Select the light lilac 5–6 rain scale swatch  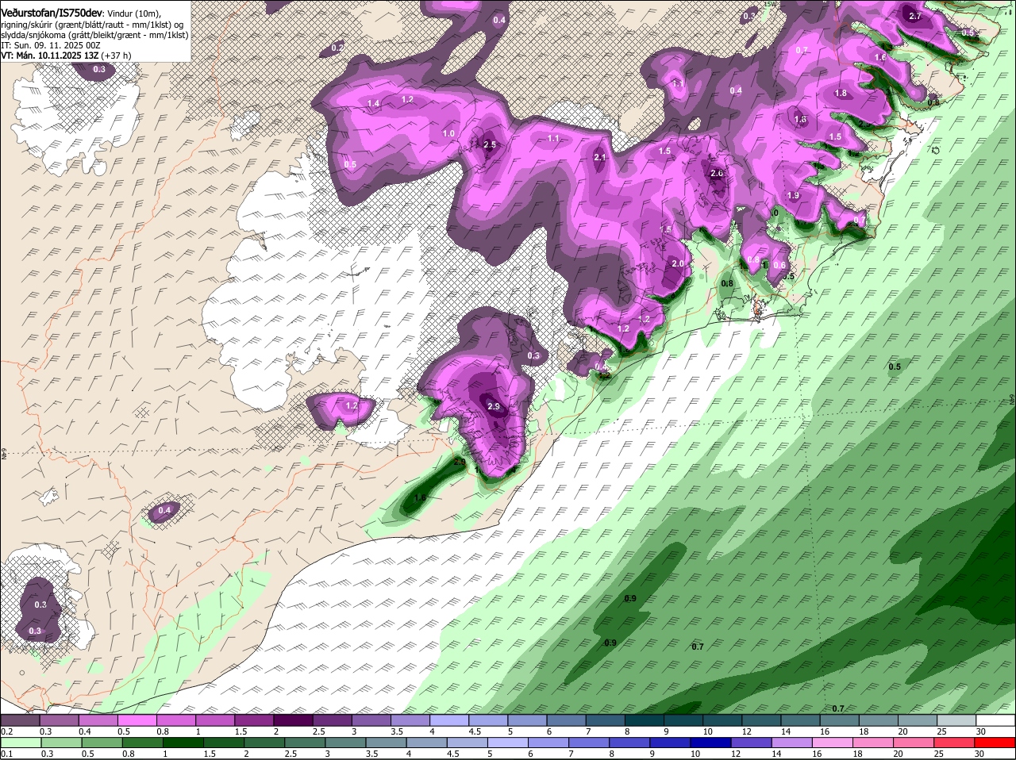(508, 743)
